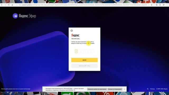169x95 pixels.
Task: Click the share page icon
Action: (x=164, y=5)
